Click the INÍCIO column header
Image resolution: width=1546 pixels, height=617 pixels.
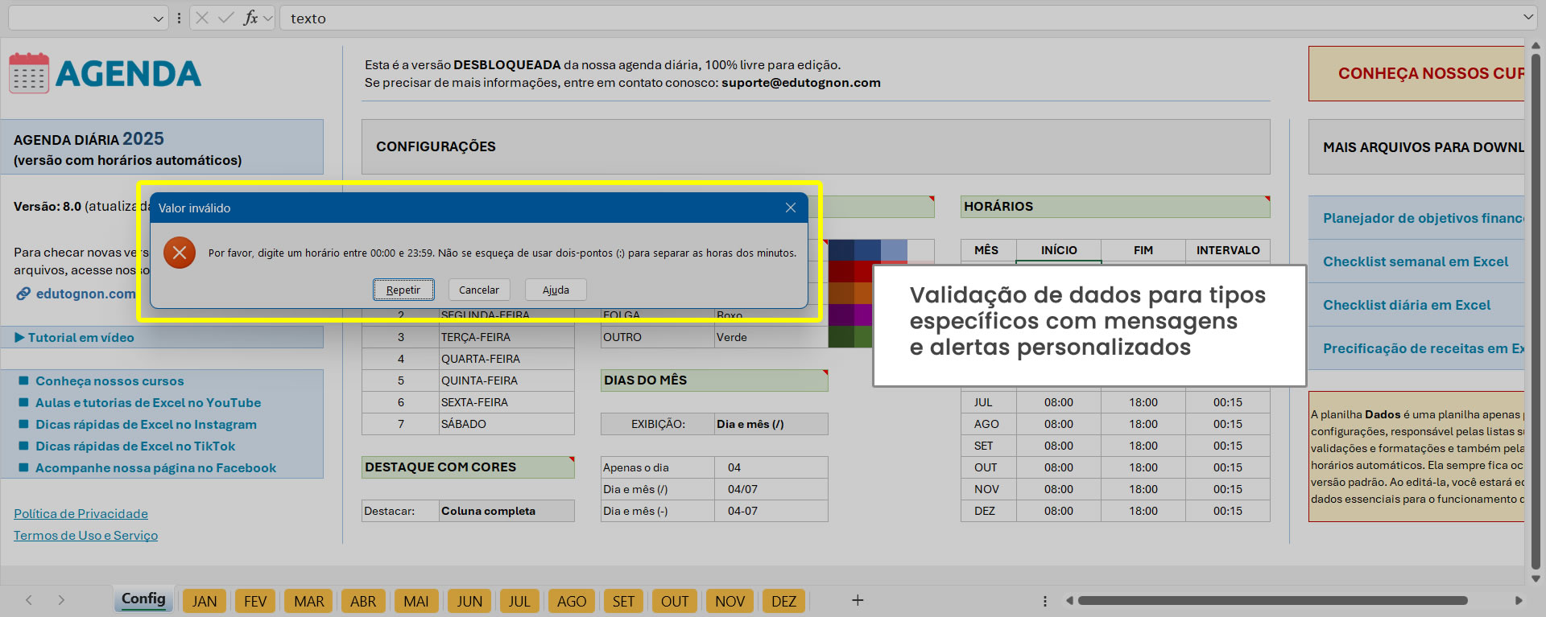(1059, 250)
